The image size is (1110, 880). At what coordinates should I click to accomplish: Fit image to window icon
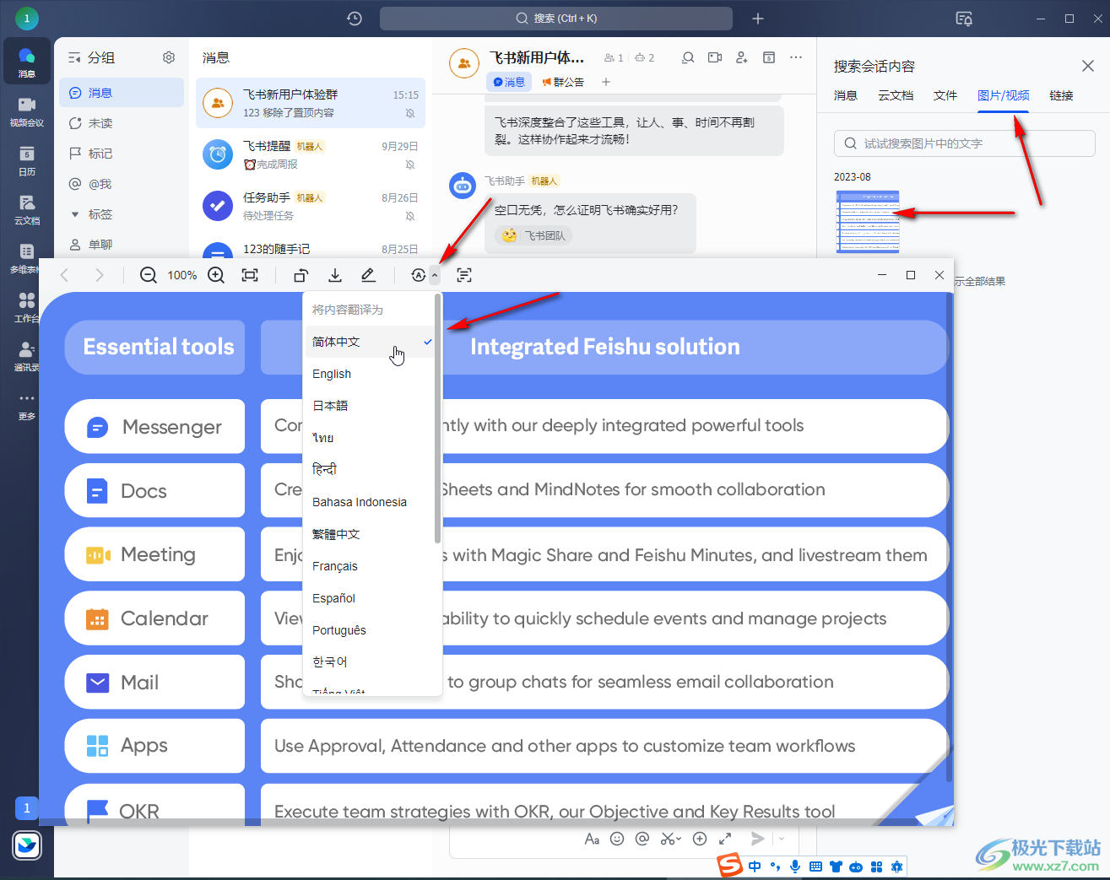(x=250, y=275)
